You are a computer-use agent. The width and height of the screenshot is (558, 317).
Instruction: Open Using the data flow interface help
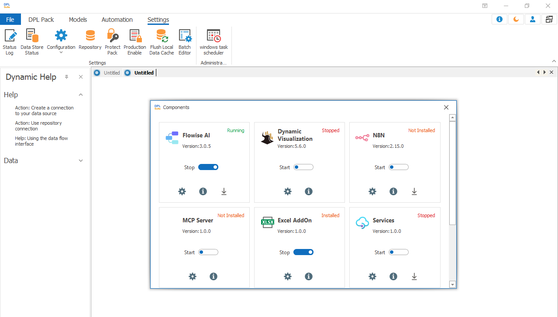pyautogui.click(x=41, y=141)
